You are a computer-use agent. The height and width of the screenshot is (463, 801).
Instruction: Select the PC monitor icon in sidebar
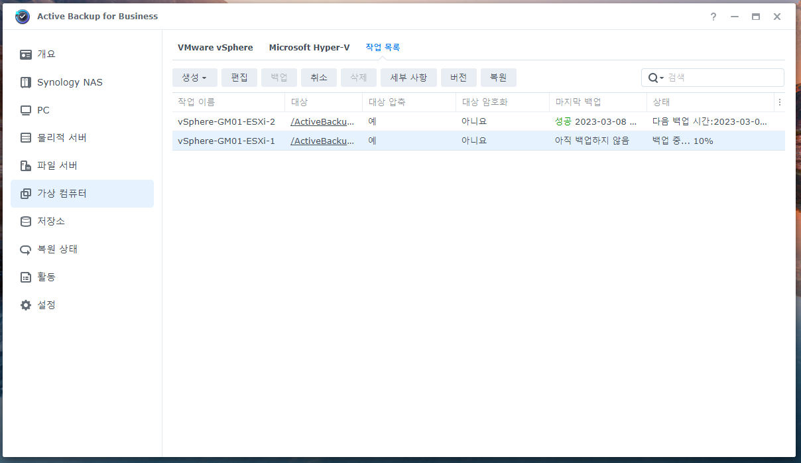tap(26, 110)
